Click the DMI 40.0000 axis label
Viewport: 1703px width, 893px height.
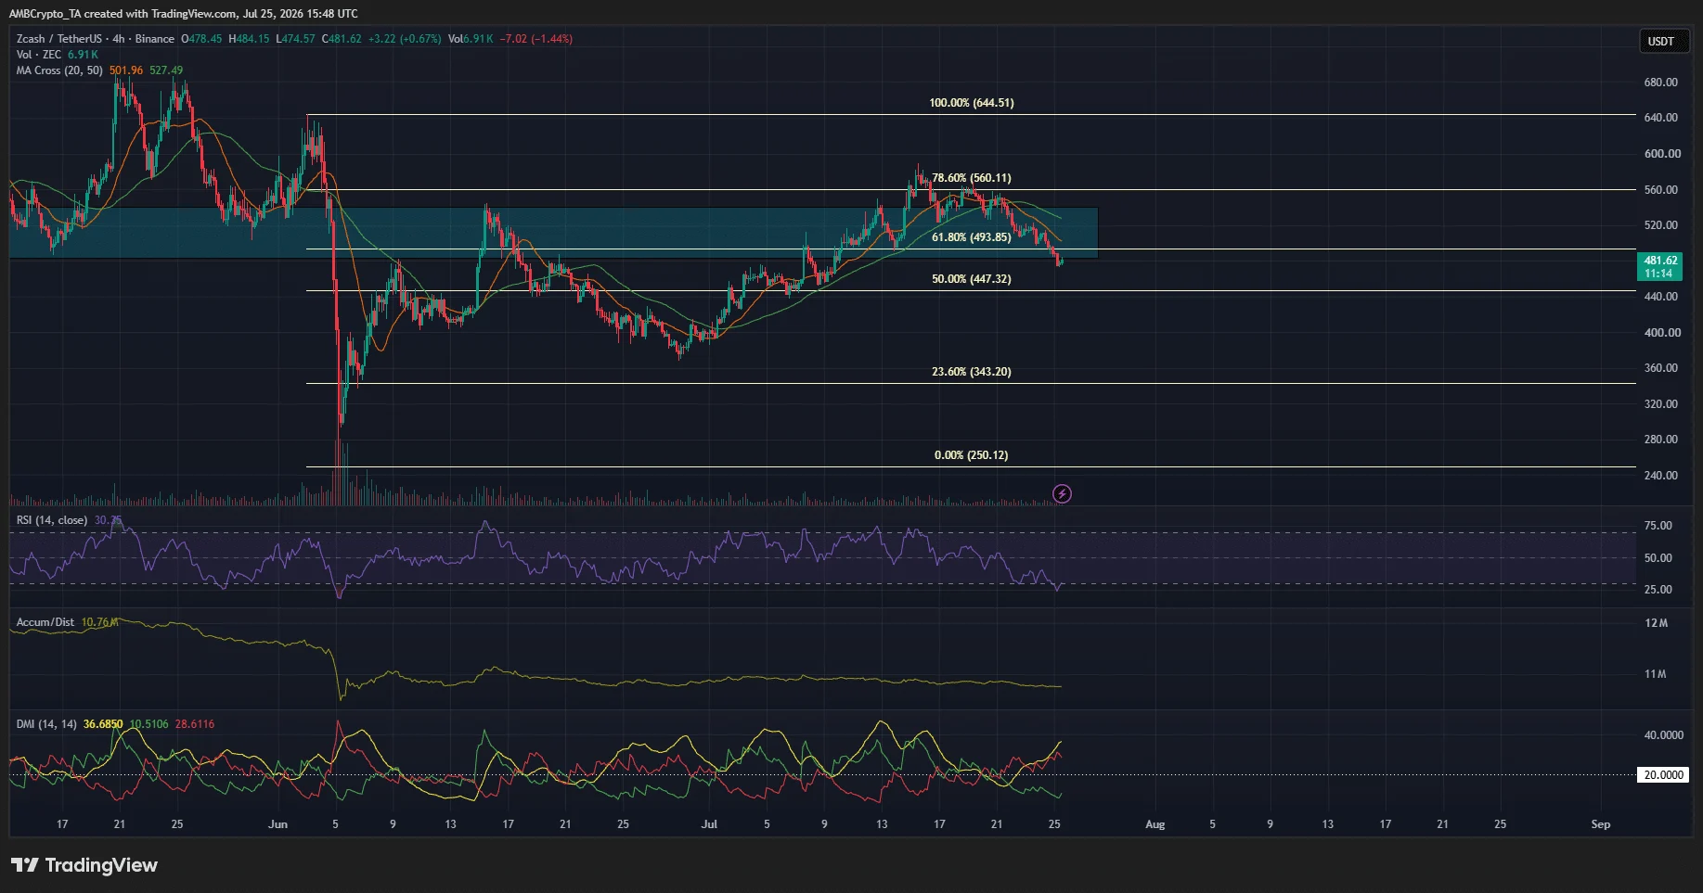pos(1663,735)
